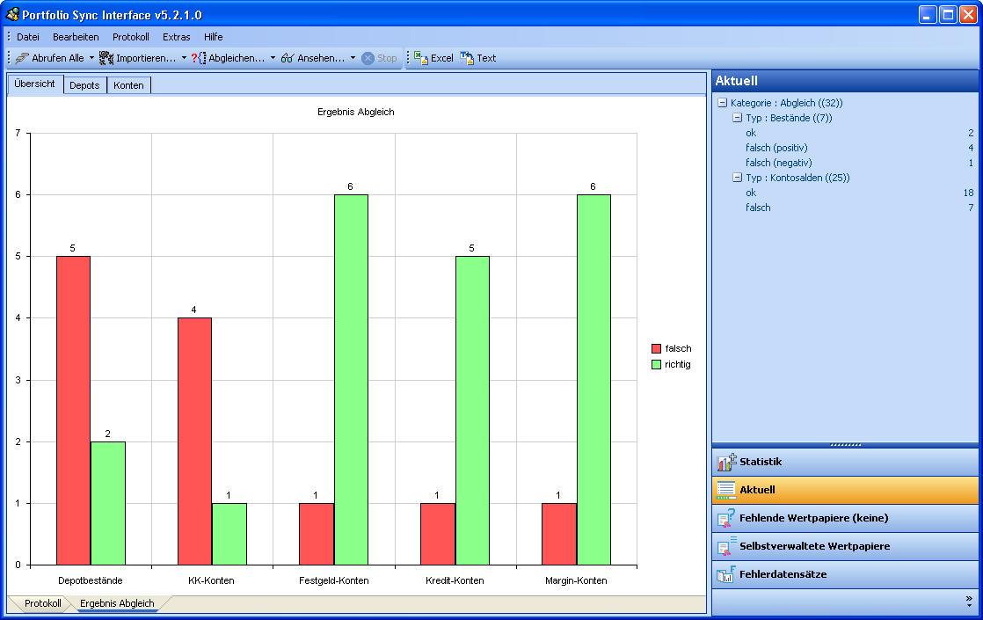
Task: Click the Importieren toolbar icon
Action: click(x=106, y=58)
